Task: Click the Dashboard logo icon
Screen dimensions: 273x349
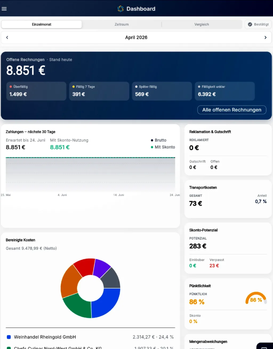Action: (x=121, y=9)
